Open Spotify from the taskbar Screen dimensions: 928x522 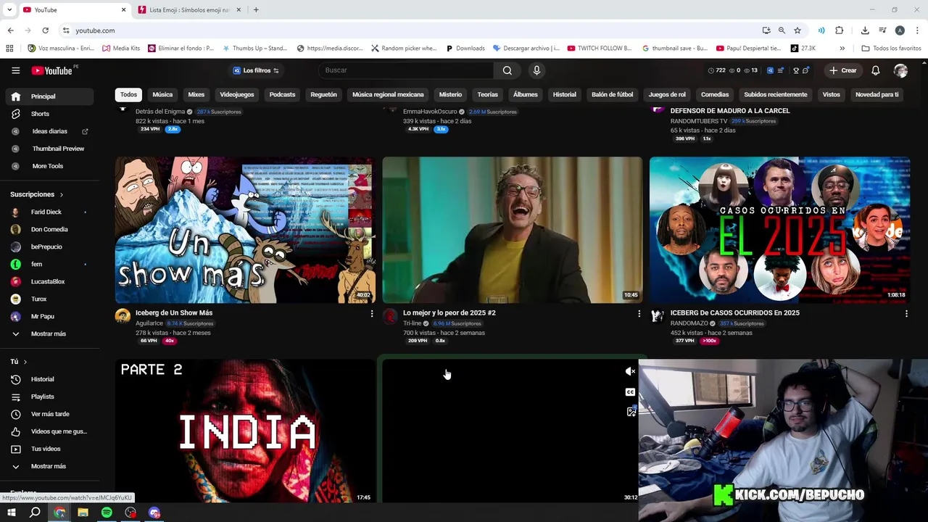point(107,513)
